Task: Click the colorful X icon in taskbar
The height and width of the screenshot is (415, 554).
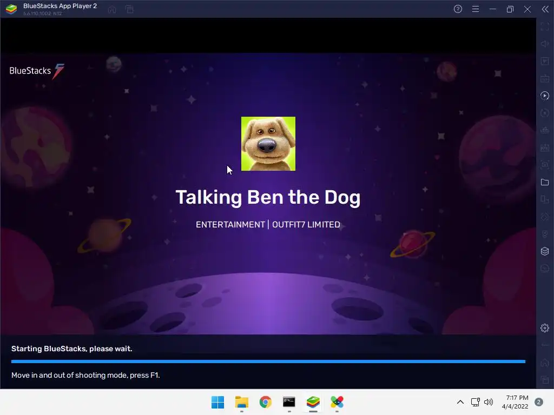Action: pyautogui.click(x=337, y=402)
